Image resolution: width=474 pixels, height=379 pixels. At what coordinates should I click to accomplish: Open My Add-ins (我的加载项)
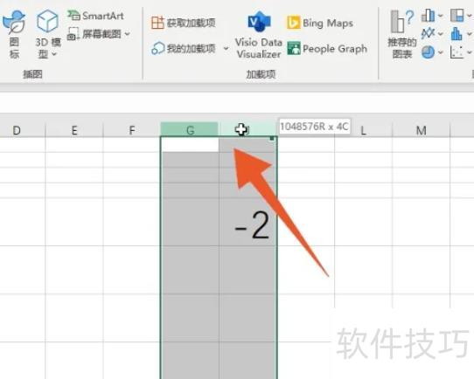184,48
